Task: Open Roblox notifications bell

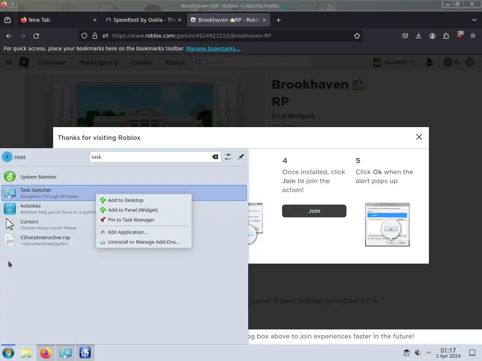Action: pyautogui.click(x=429, y=62)
